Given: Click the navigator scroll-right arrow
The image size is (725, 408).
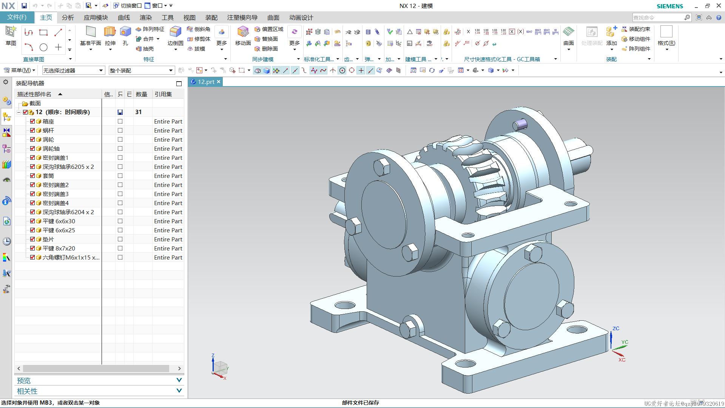Looking at the screenshot, I should (x=179, y=368).
